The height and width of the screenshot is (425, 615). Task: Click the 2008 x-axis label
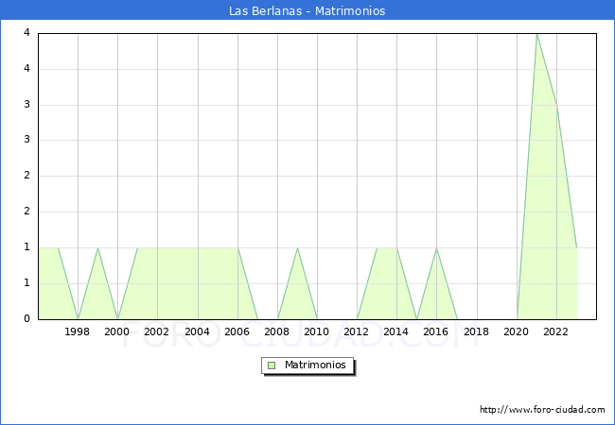tap(277, 331)
